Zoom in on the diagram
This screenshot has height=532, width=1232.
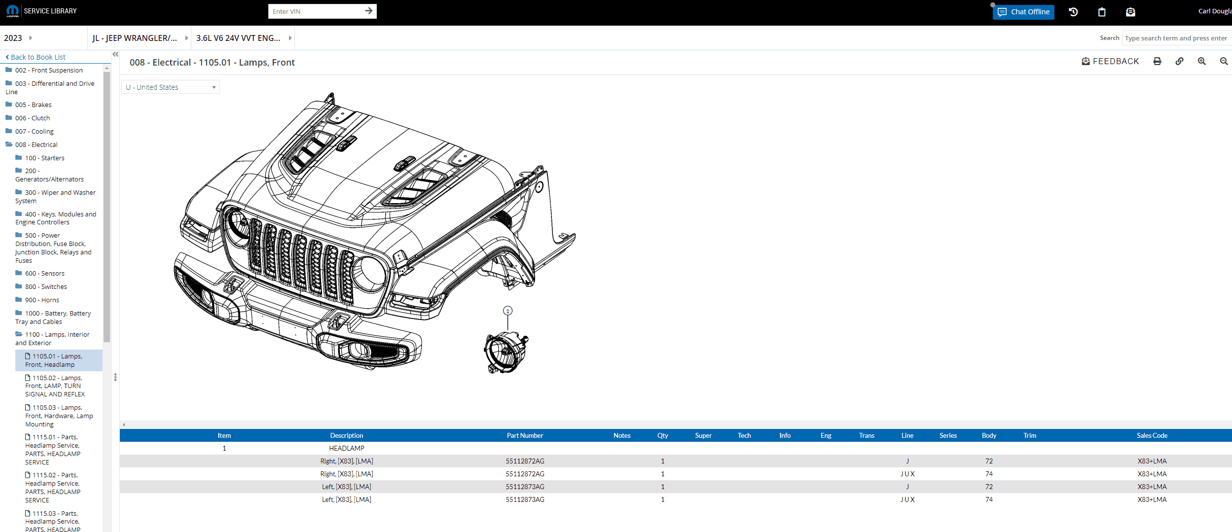pyautogui.click(x=1201, y=61)
